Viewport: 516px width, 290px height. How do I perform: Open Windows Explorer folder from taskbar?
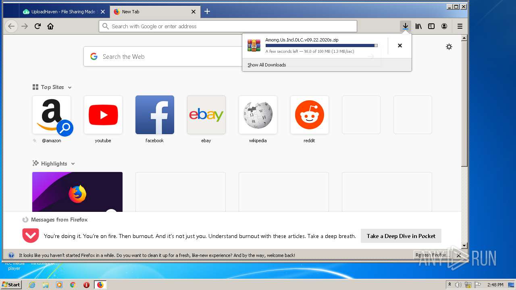[46, 285]
